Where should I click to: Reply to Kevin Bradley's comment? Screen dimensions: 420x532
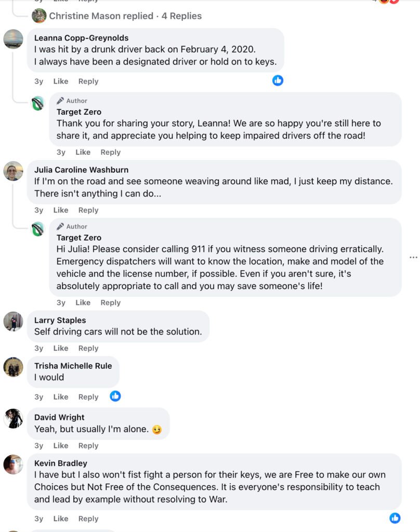point(88,518)
